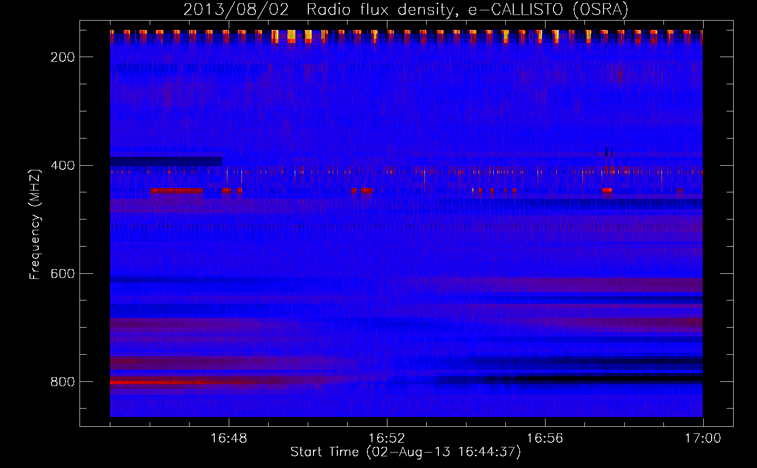The width and height of the screenshot is (757, 468).
Task: Click the 600 frequency tick label
Action: (63, 274)
